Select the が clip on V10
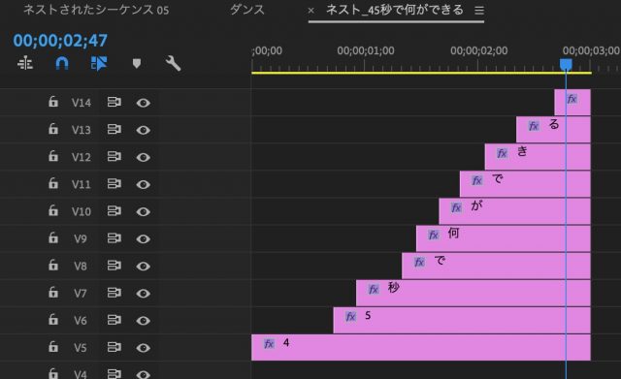The height and width of the screenshot is (379, 621). [x=514, y=211]
